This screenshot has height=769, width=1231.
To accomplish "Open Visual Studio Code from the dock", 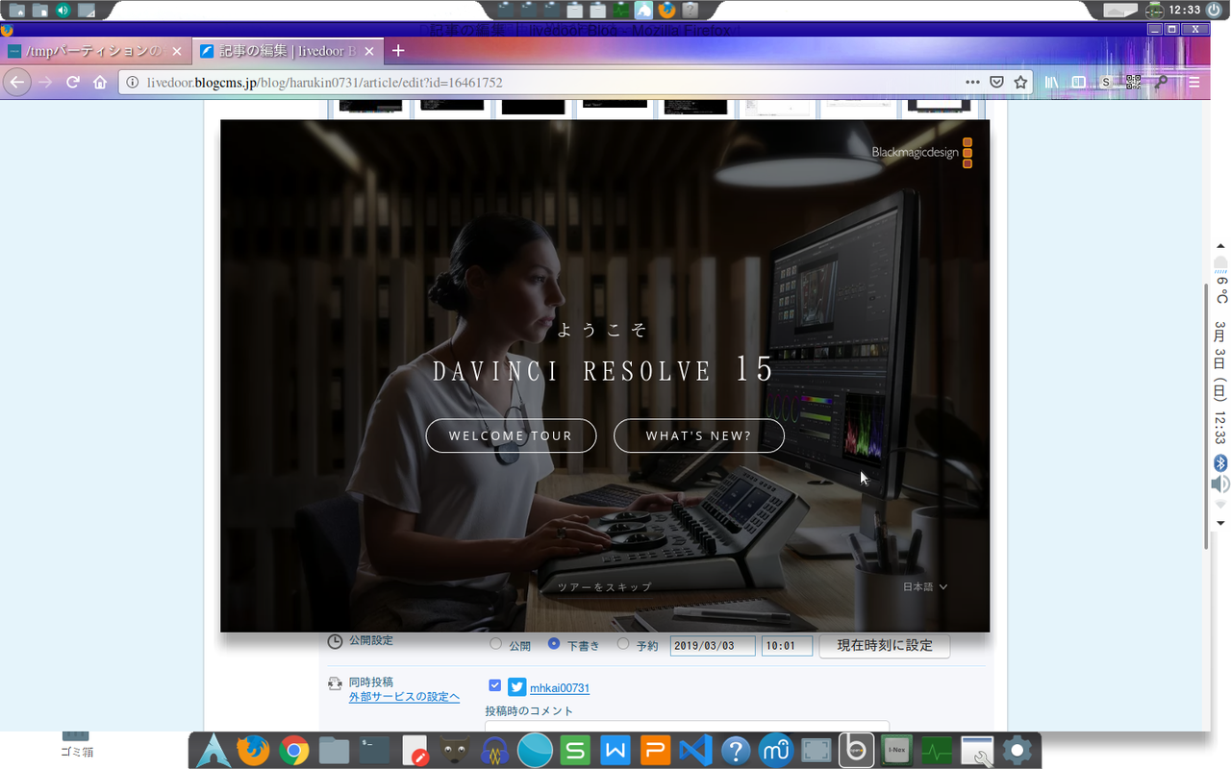I will (x=695, y=750).
